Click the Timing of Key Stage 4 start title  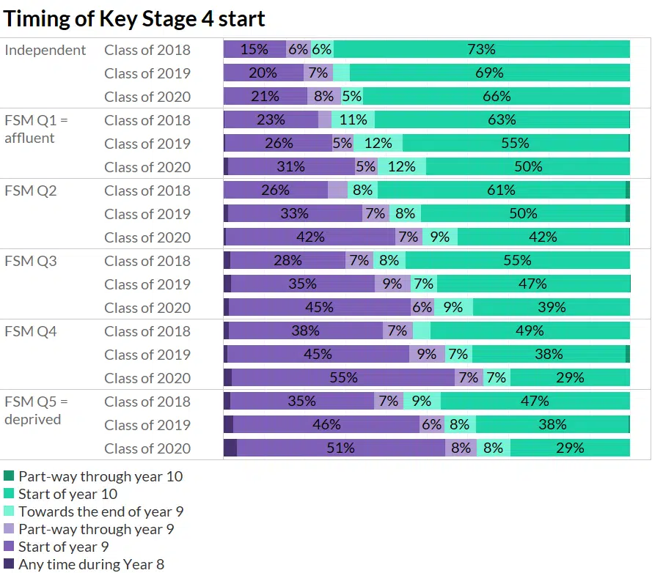coord(134,18)
